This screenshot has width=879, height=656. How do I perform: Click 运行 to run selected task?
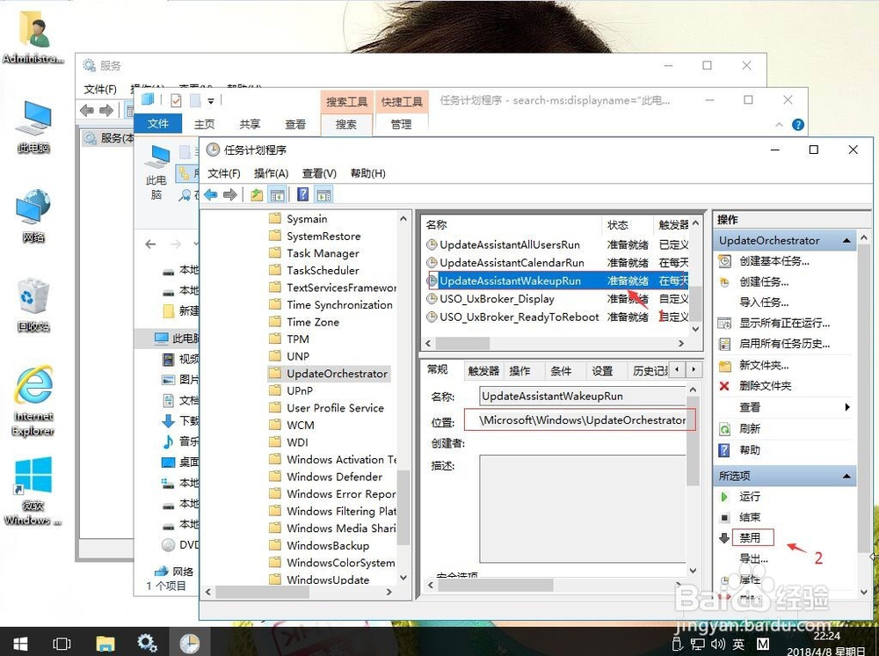click(750, 497)
